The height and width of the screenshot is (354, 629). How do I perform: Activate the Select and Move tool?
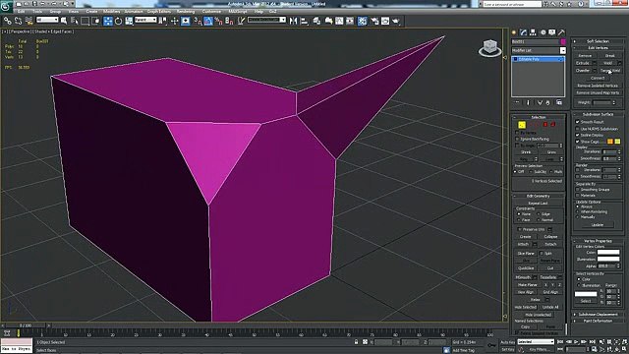(x=108, y=21)
